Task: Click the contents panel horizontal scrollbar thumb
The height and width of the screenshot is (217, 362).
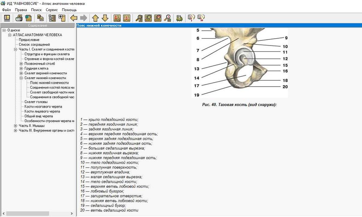Action: 28,213
